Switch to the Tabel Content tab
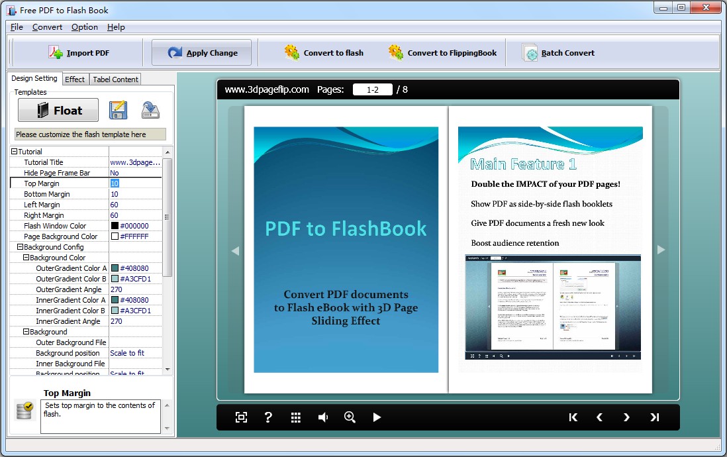This screenshot has width=727, height=457. [x=115, y=79]
